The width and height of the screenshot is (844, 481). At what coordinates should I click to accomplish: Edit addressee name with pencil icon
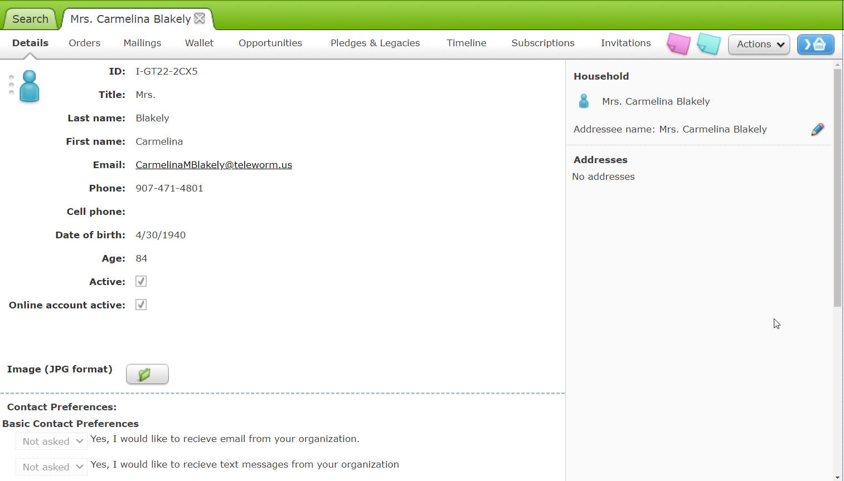point(817,129)
